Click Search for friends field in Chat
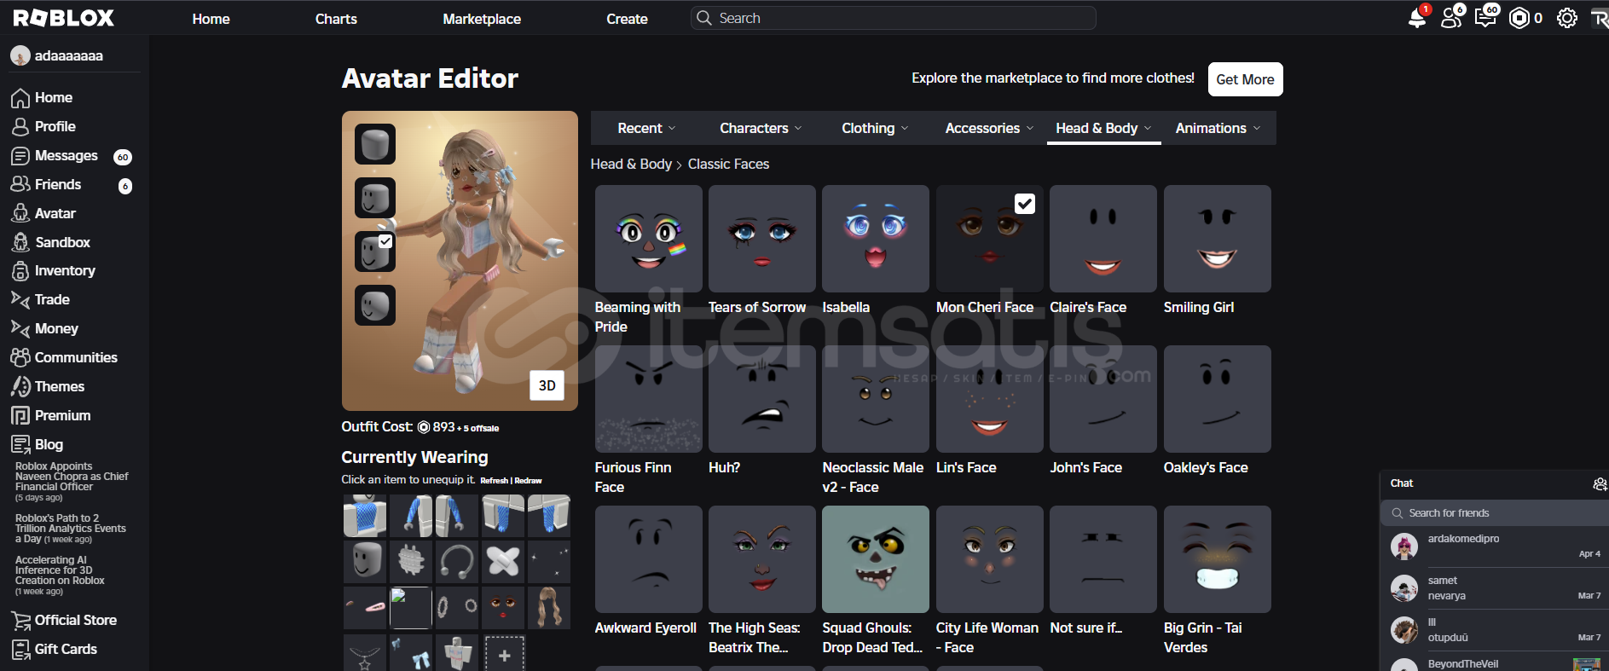 (1494, 513)
